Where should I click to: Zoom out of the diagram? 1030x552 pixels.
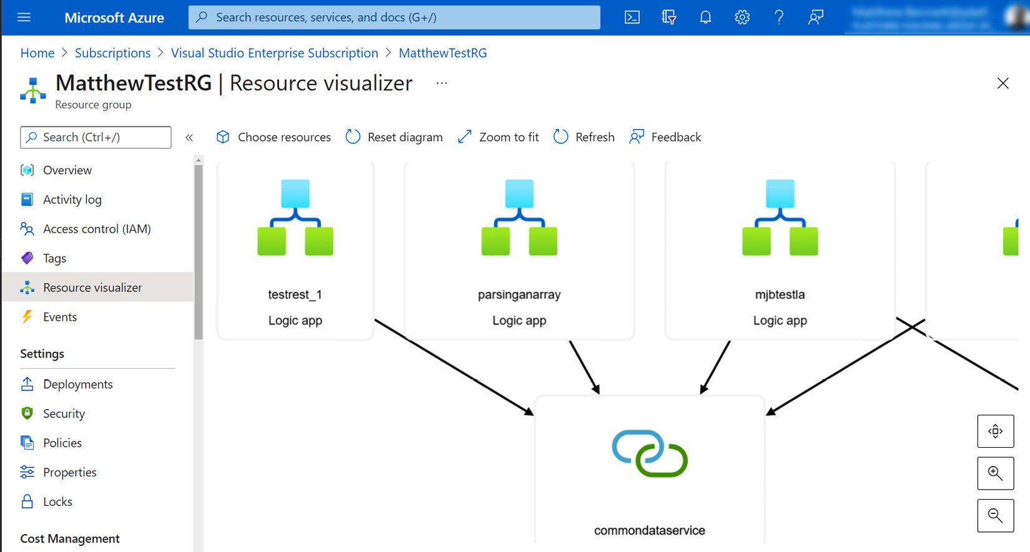click(995, 516)
